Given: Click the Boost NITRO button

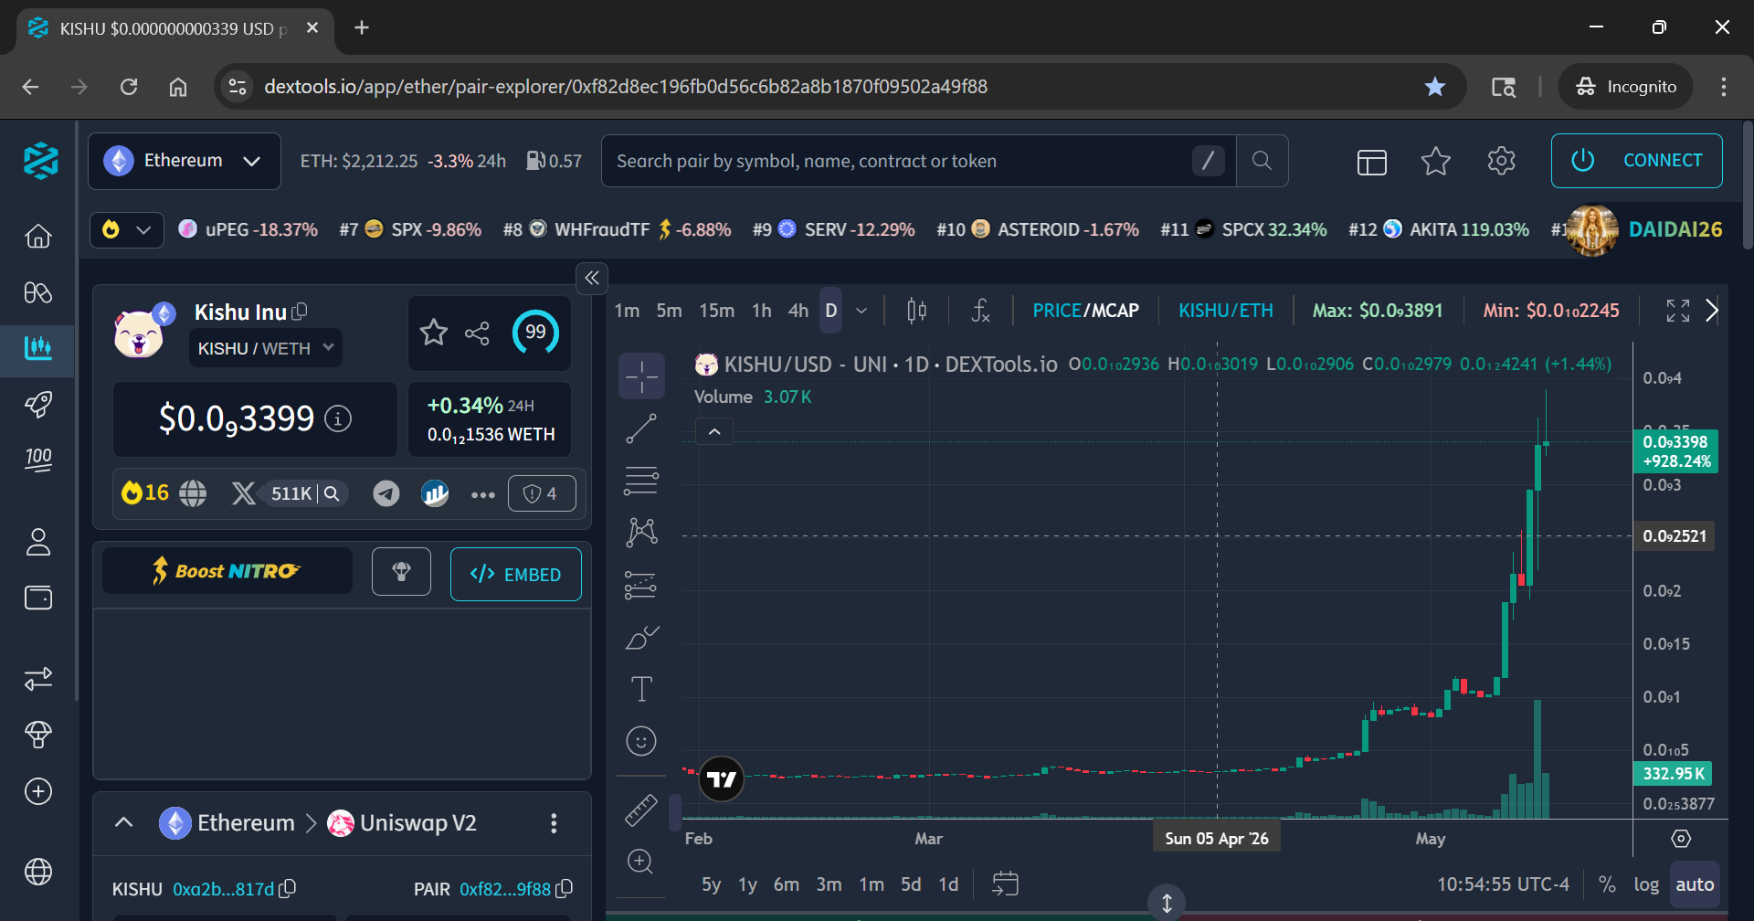Looking at the screenshot, I should click(227, 571).
